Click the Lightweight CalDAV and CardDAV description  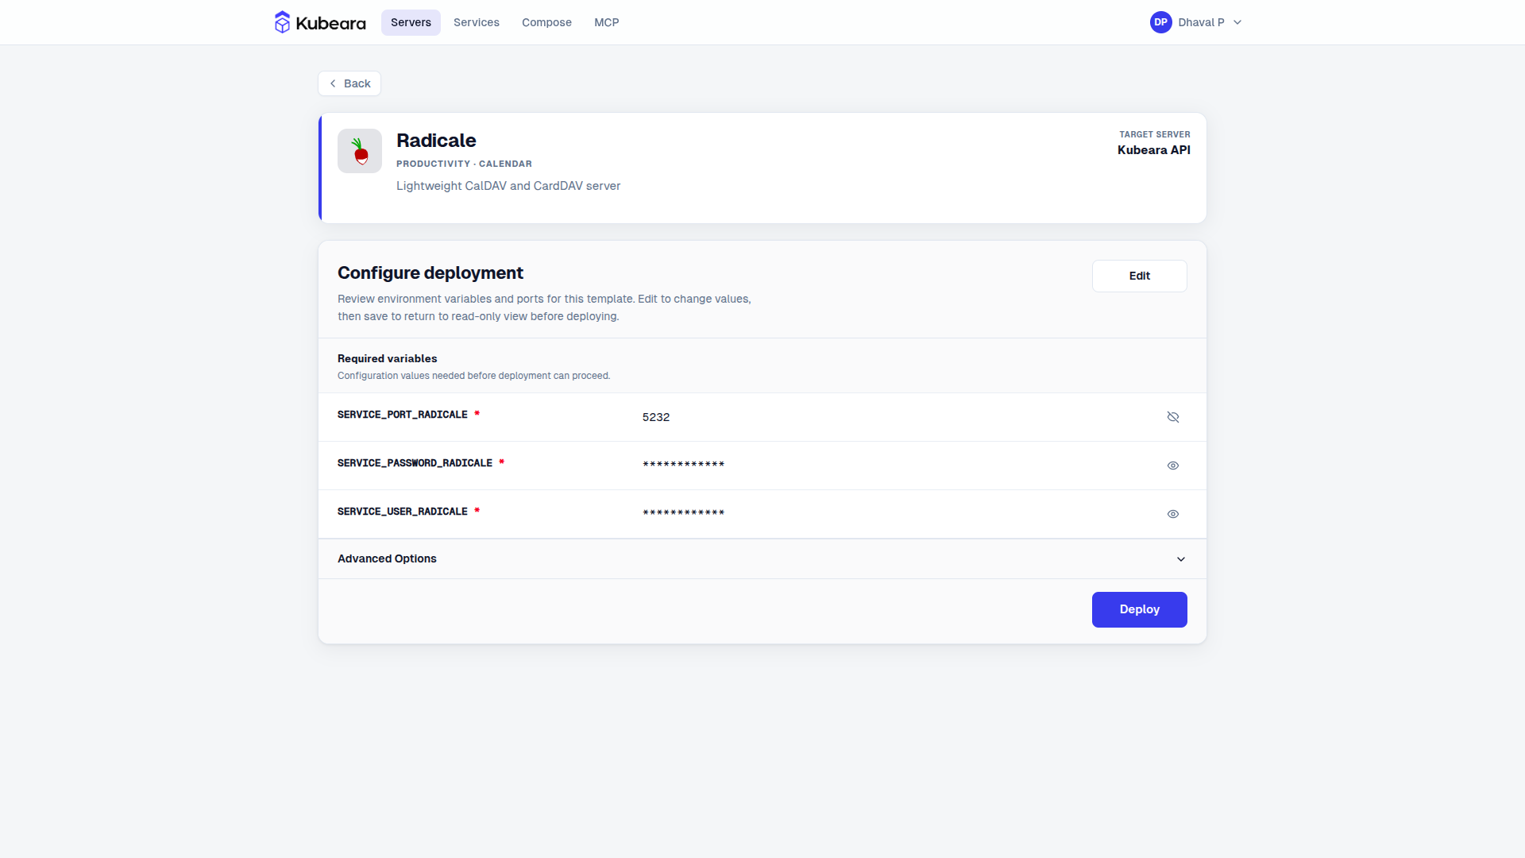508,186
